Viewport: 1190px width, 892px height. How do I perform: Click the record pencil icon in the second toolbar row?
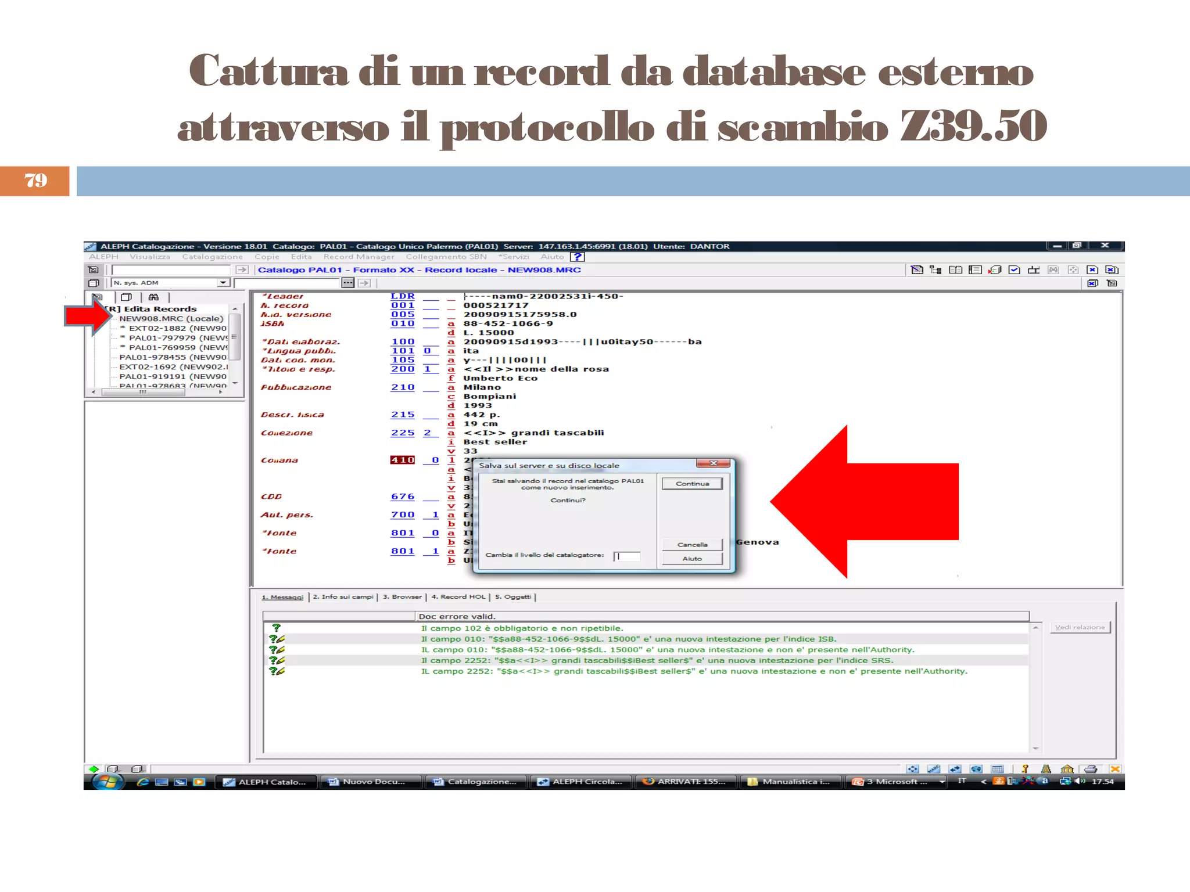pos(1112,283)
